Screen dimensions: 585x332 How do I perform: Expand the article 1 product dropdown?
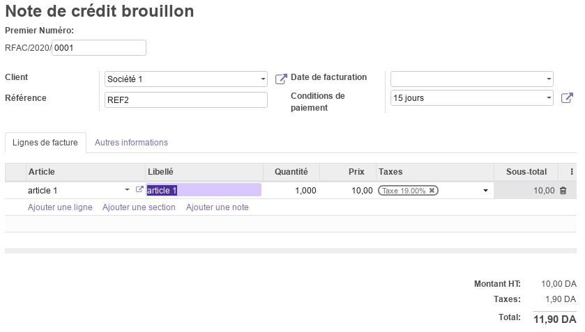point(127,190)
